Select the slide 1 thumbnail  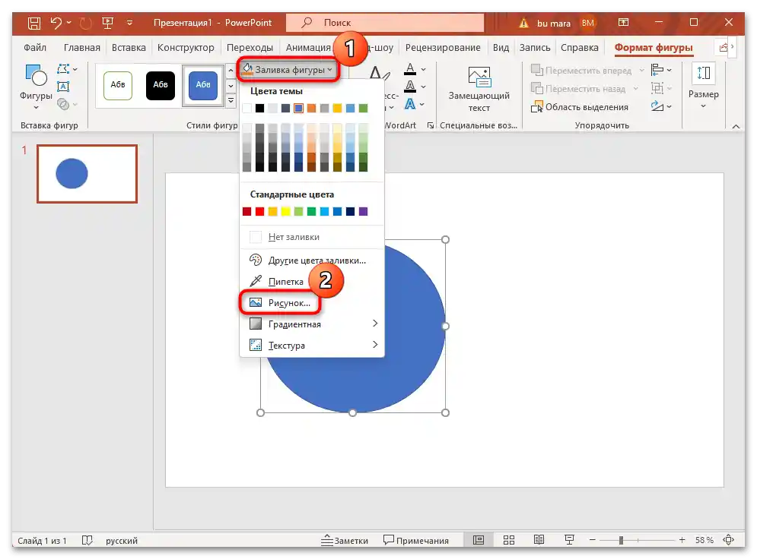(x=86, y=174)
